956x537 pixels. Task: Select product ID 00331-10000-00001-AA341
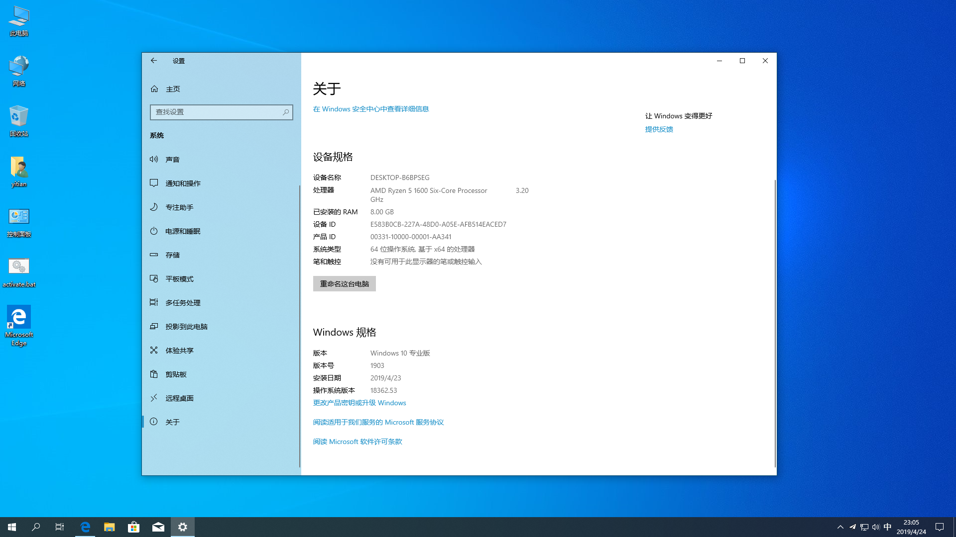(411, 237)
